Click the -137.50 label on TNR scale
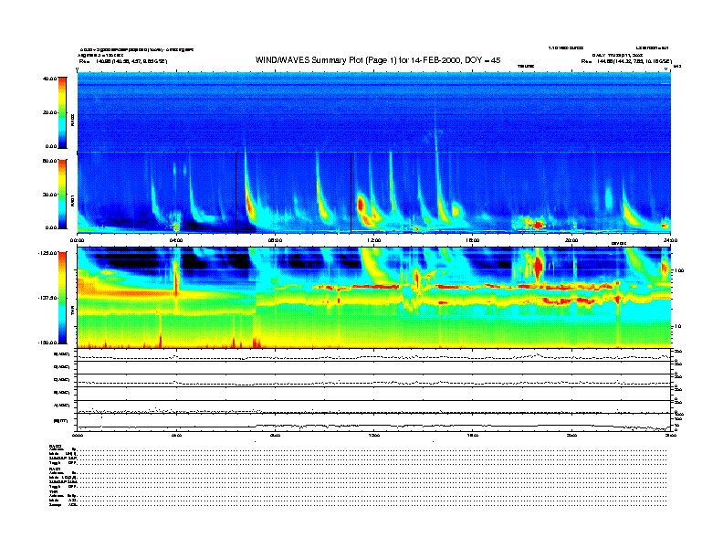Image resolution: width=723 pixels, height=559 pixels. [47, 298]
